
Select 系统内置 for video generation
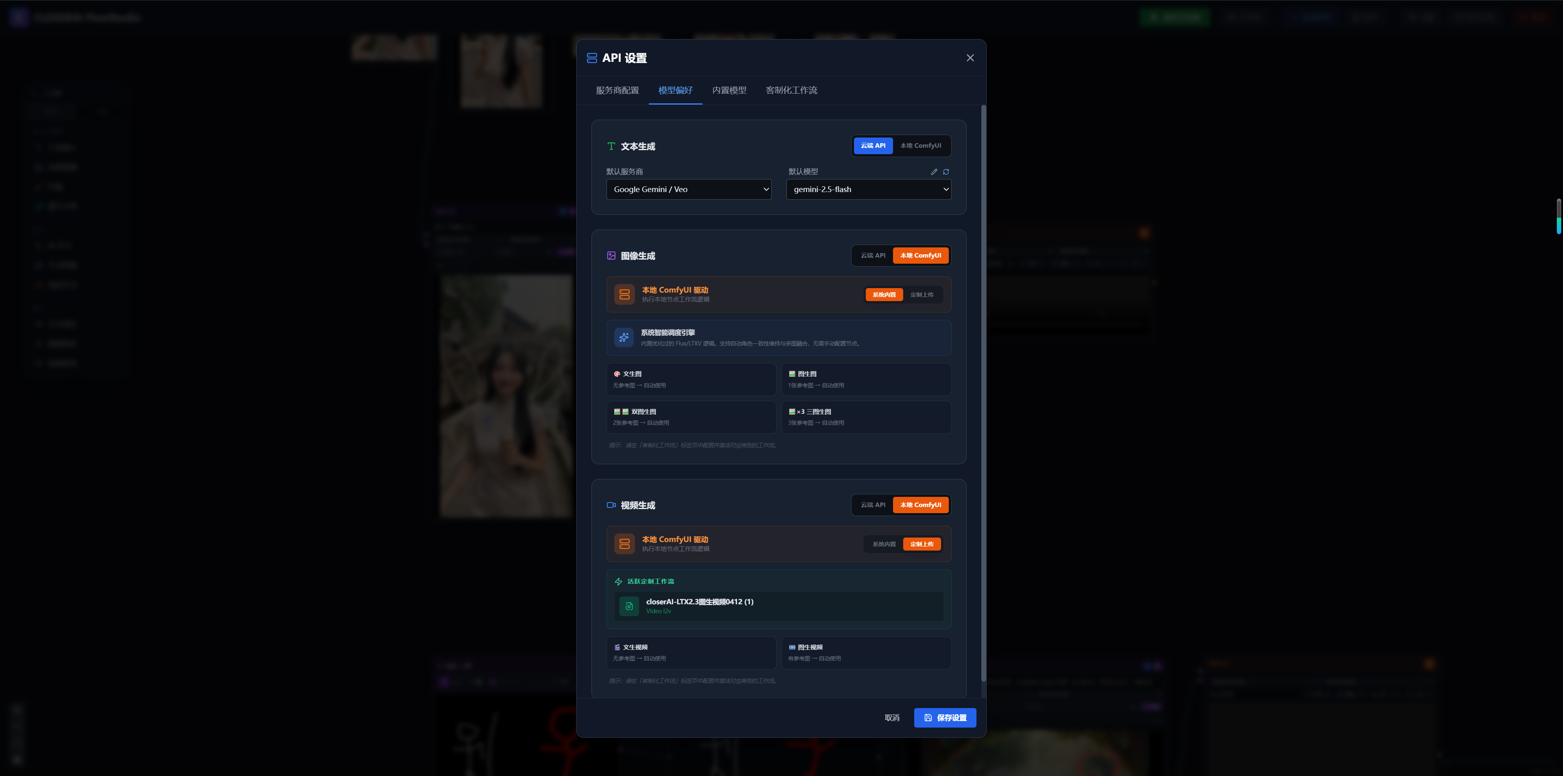[883, 544]
